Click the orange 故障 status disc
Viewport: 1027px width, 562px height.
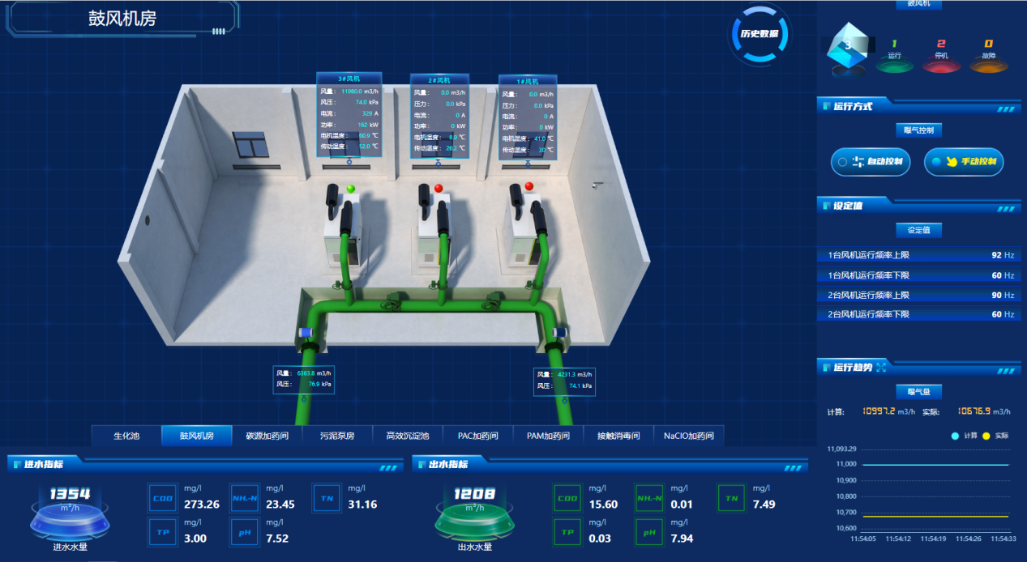point(987,66)
